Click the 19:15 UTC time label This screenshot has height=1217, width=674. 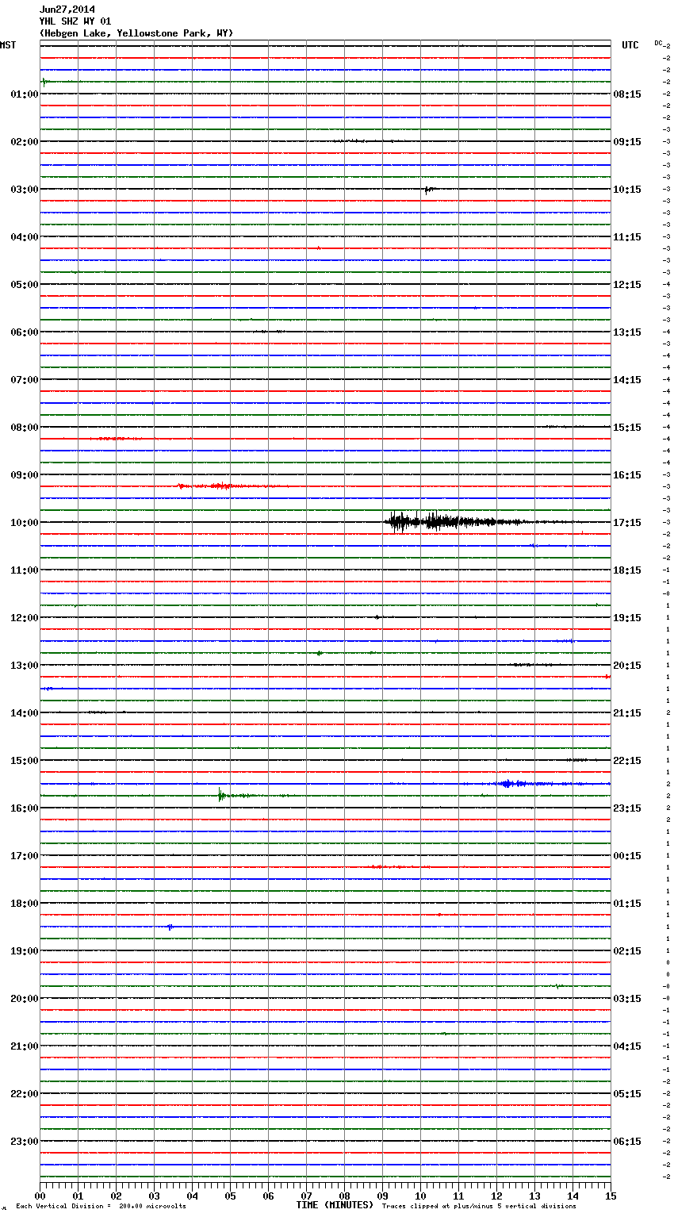click(627, 618)
